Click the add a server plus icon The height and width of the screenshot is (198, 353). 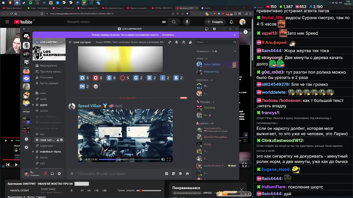click(x=26, y=139)
